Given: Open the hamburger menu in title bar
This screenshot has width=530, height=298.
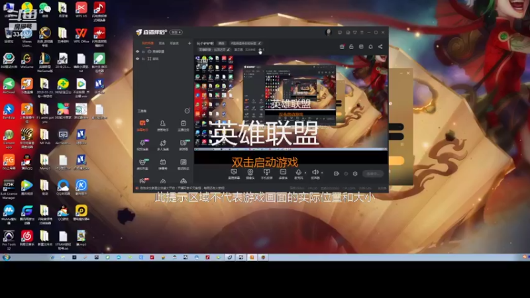Looking at the screenshot, I should [362, 32].
